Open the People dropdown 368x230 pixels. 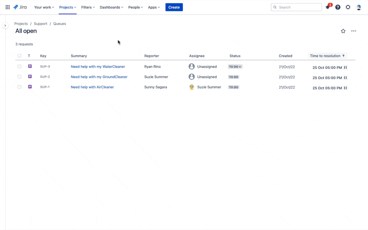tap(135, 7)
